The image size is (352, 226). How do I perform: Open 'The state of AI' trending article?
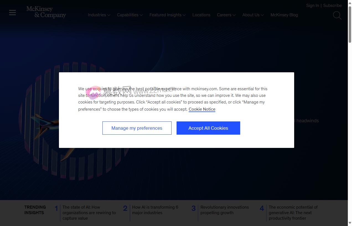[x=89, y=212]
